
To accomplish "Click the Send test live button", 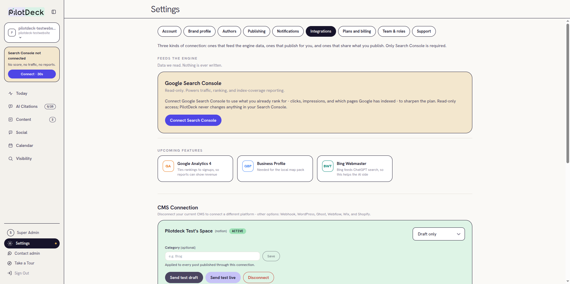I will (x=223, y=277).
